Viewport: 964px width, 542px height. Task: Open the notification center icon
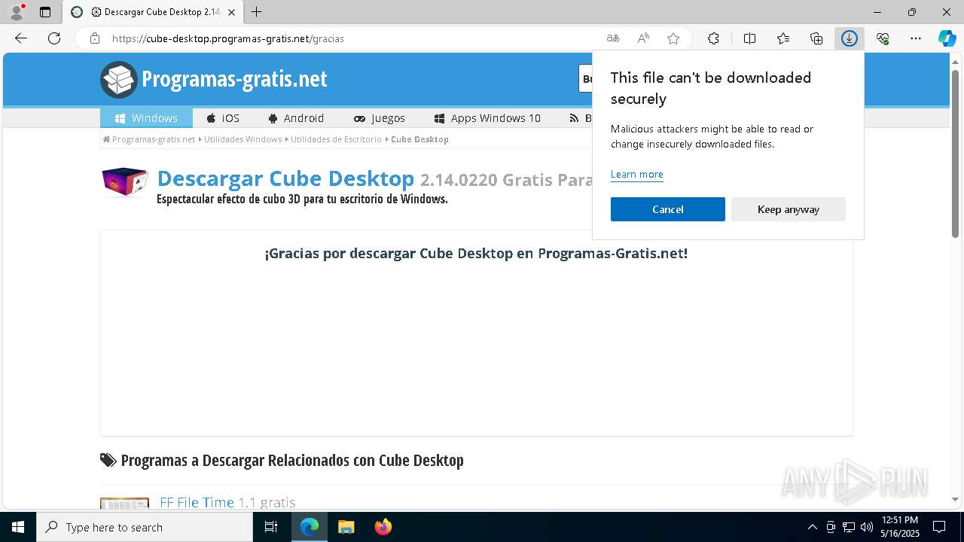[x=939, y=527]
